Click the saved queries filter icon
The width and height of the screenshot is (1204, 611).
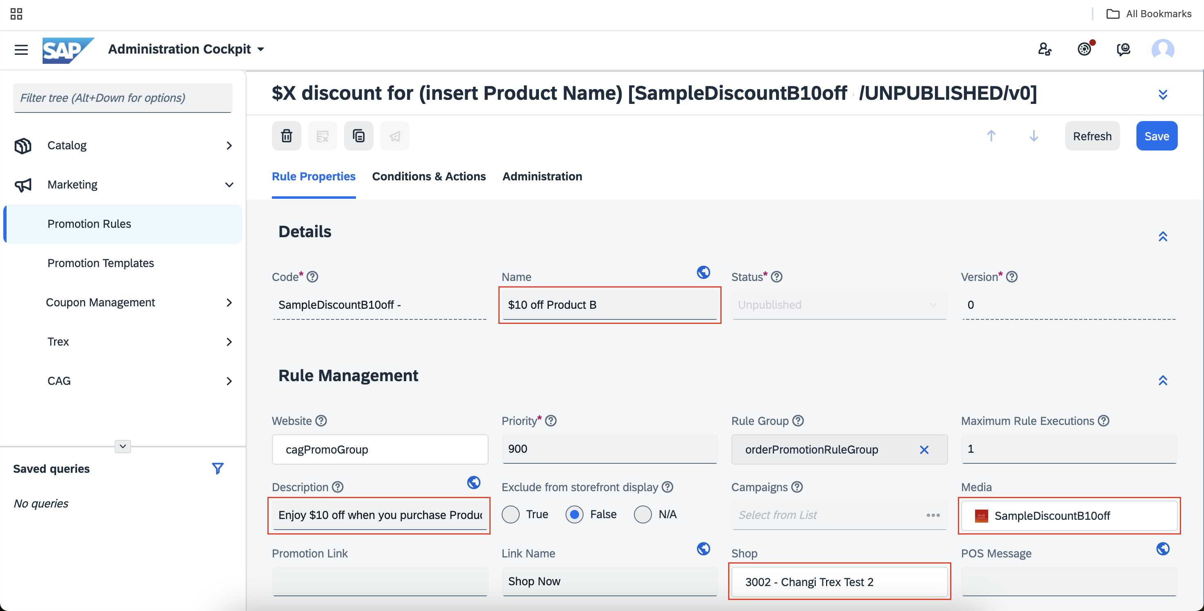pos(218,468)
